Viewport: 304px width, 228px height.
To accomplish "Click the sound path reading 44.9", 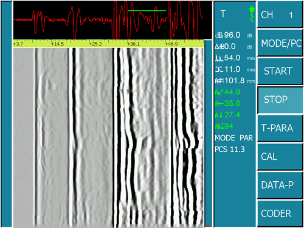I will [x=232, y=92].
